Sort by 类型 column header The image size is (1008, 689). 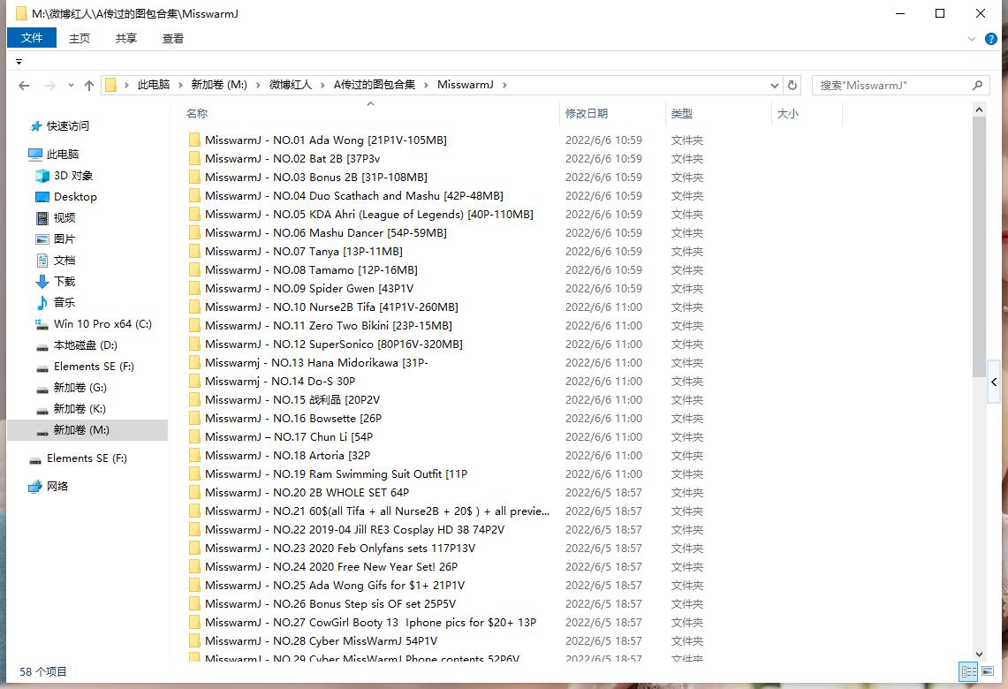point(681,113)
